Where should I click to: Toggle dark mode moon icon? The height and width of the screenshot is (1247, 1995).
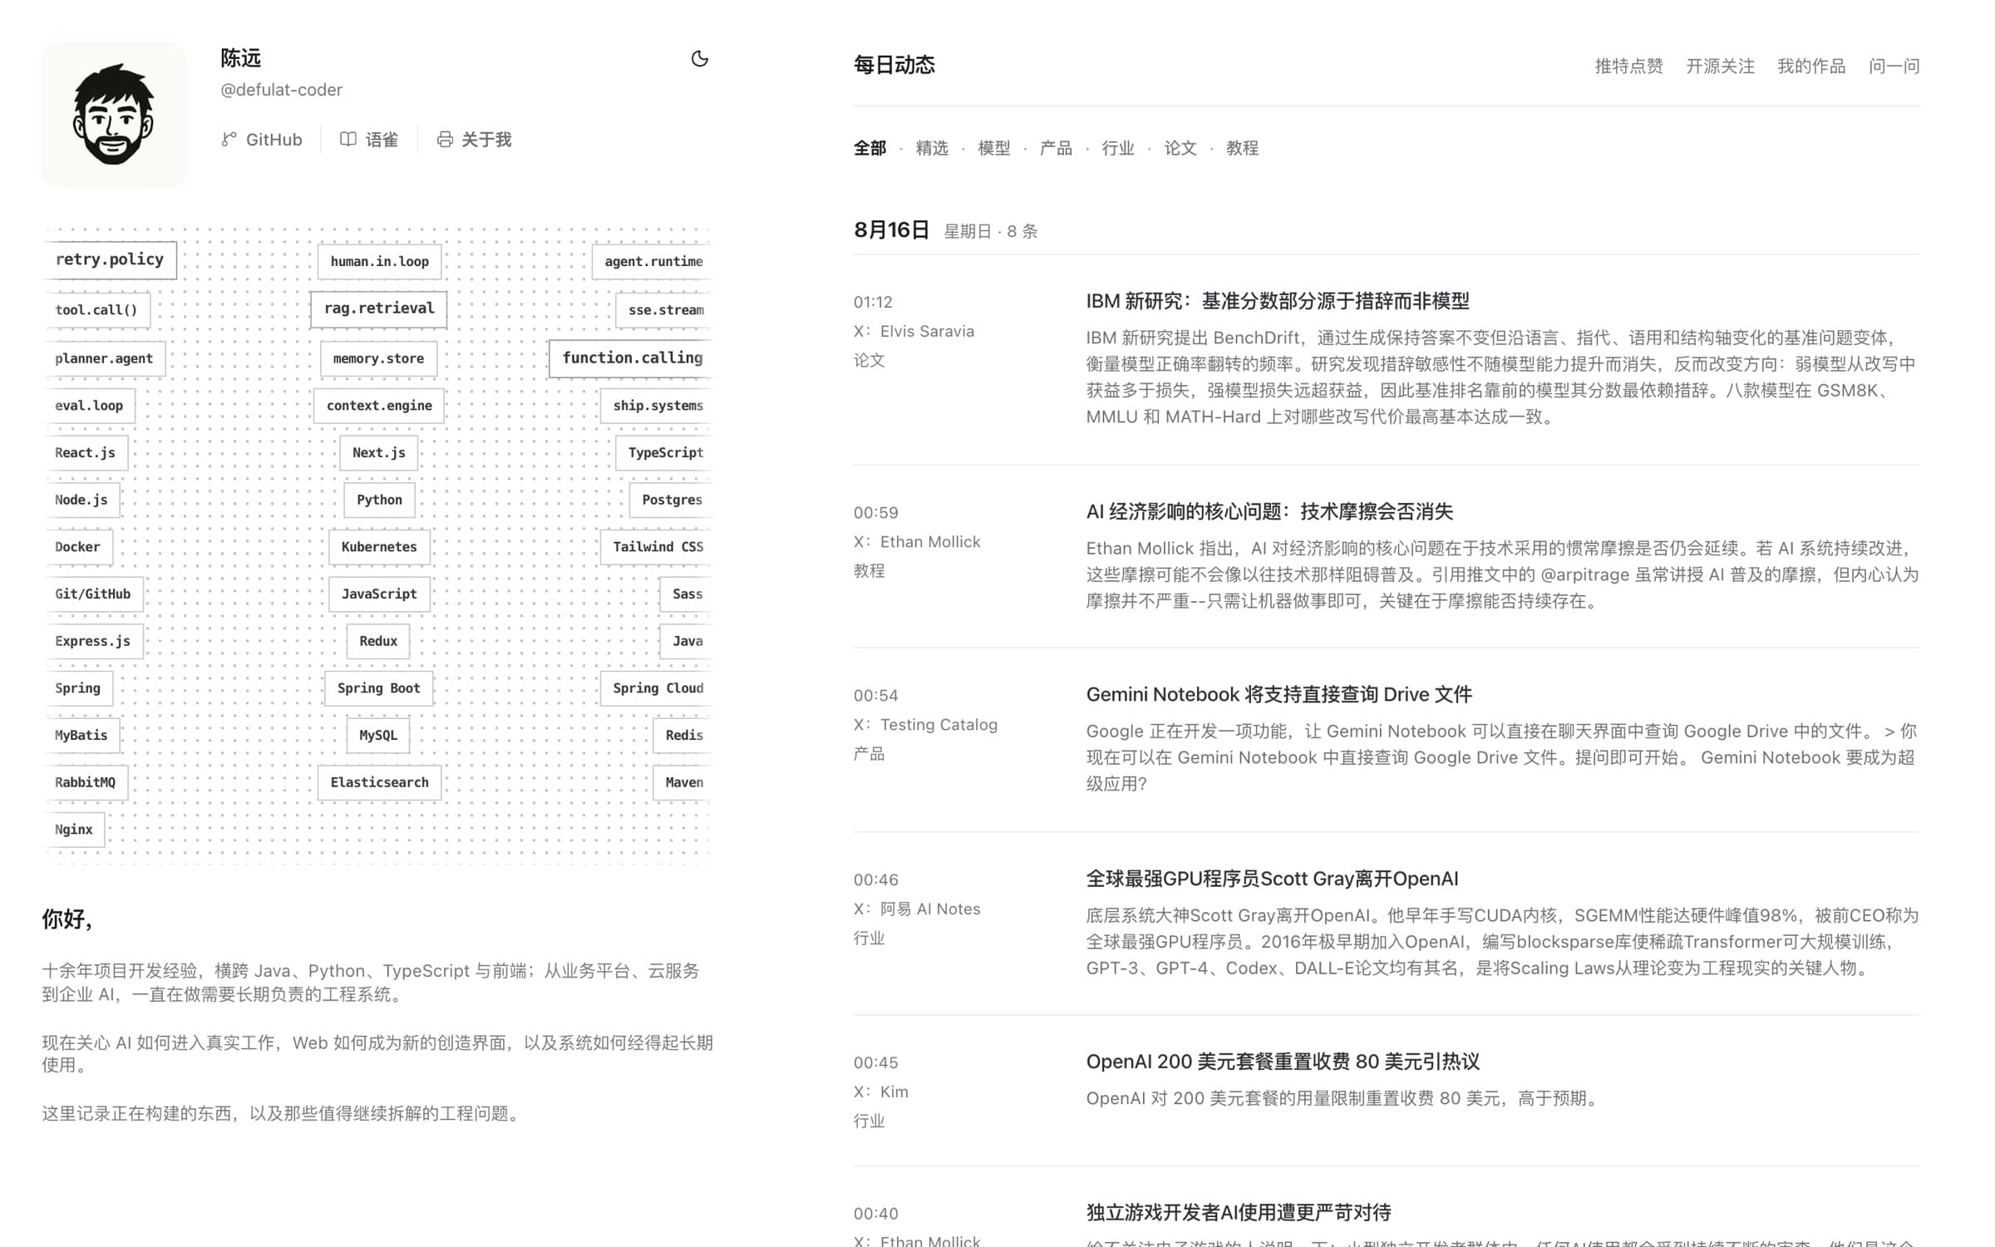pos(699,59)
